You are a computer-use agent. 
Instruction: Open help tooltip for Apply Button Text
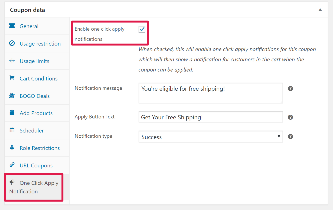coord(290,117)
